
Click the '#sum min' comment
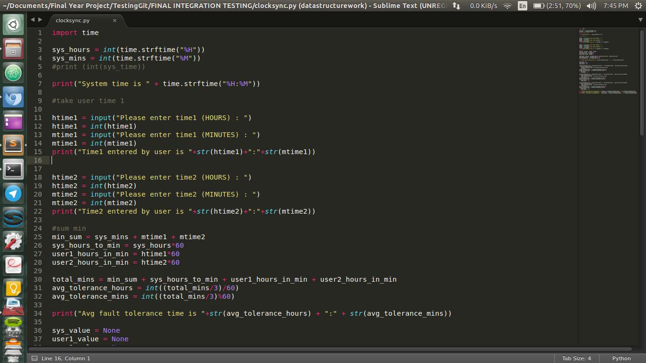tap(69, 228)
